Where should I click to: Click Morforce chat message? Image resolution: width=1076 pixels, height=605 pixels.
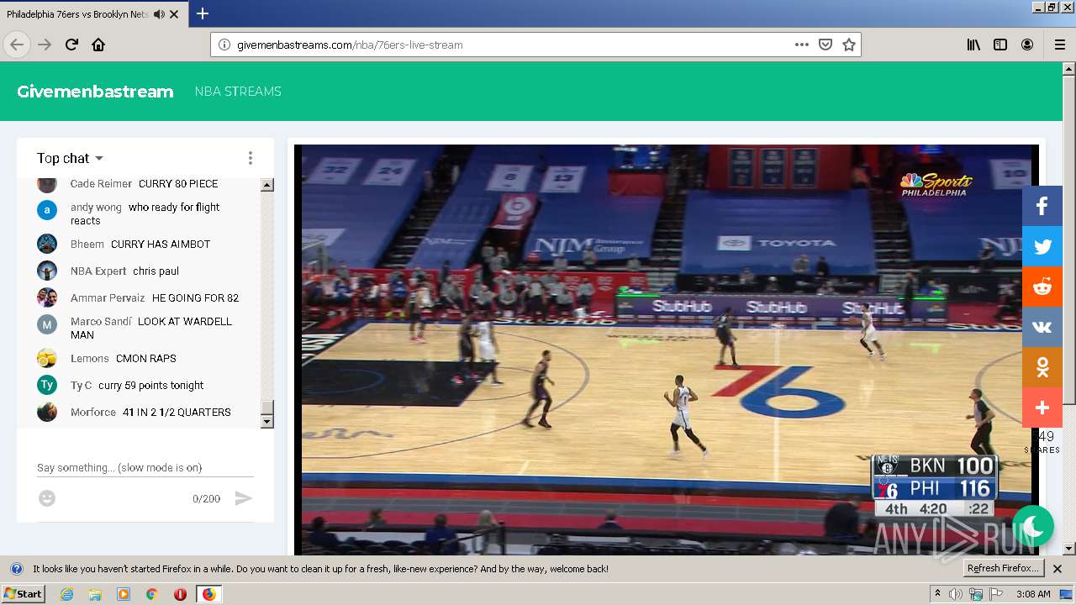point(177,413)
